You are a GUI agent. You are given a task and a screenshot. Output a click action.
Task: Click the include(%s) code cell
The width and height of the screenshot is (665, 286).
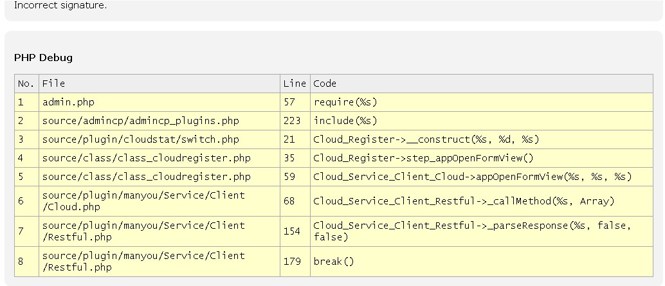[345, 121]
